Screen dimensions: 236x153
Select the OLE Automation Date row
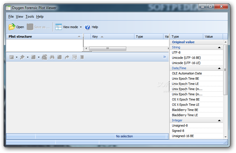[x=197, y=73]
